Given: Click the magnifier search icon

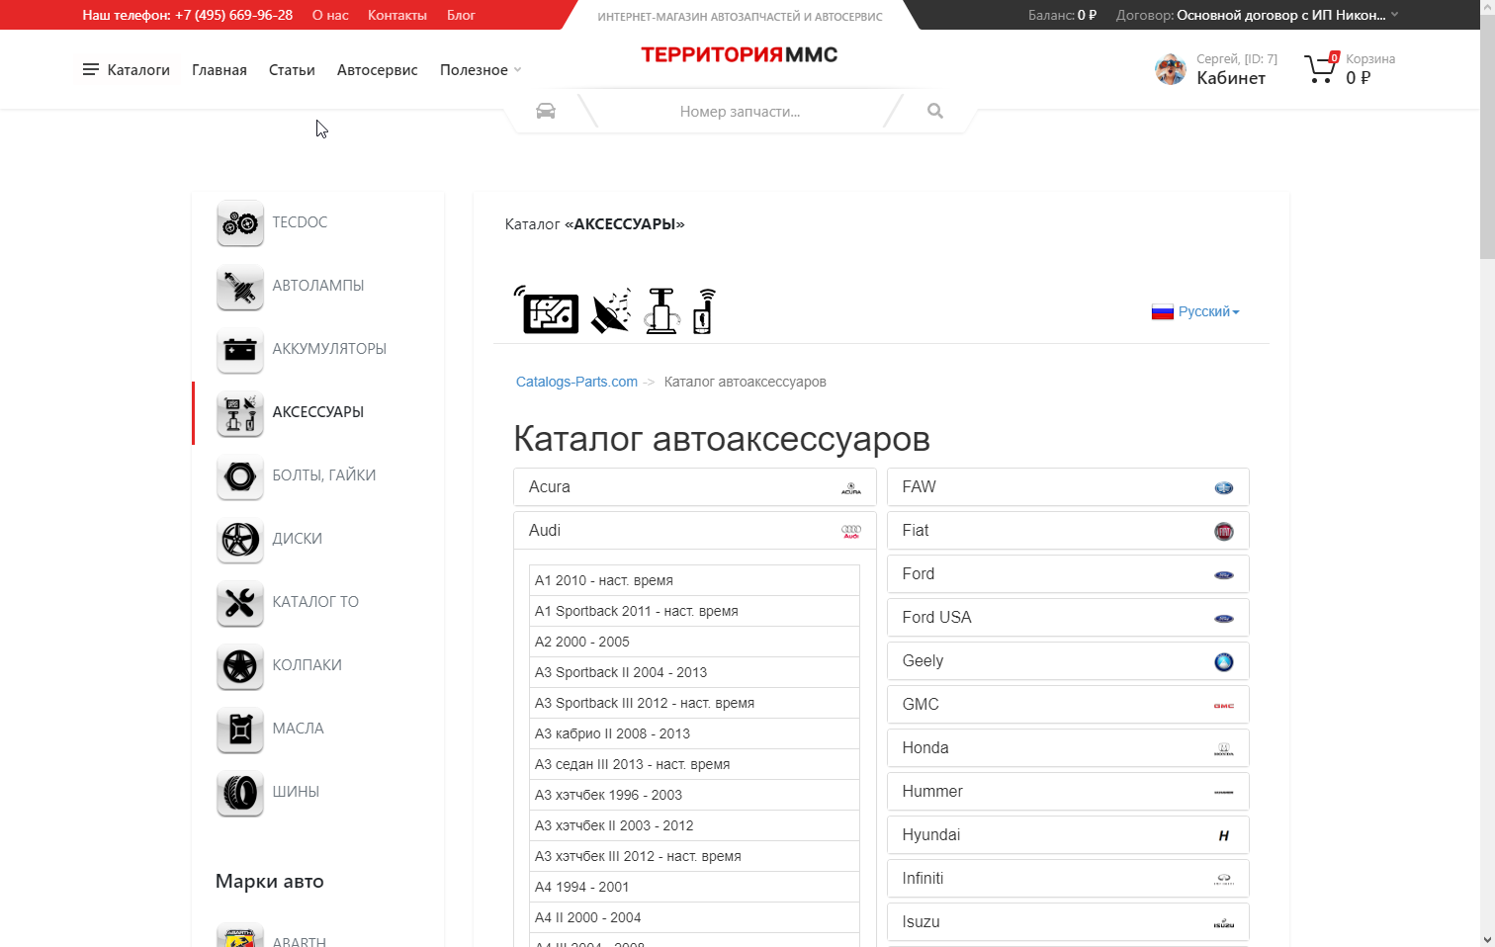Looking at the screenshot, I should pyautogui.click(x=935, y=111).
